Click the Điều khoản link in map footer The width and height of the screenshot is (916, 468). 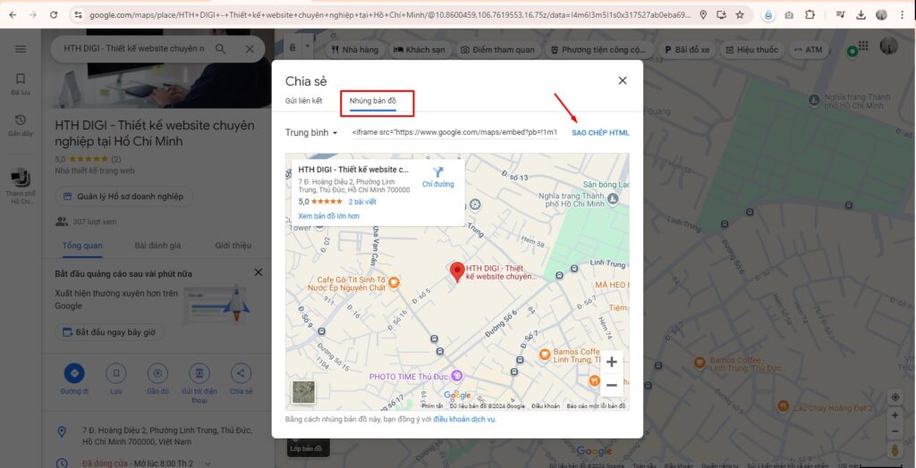pyautogui.click(x=545, y=406)
